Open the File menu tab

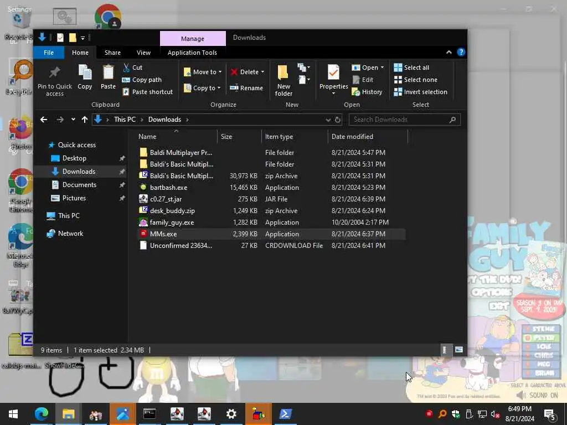click(x=49, y=53)
